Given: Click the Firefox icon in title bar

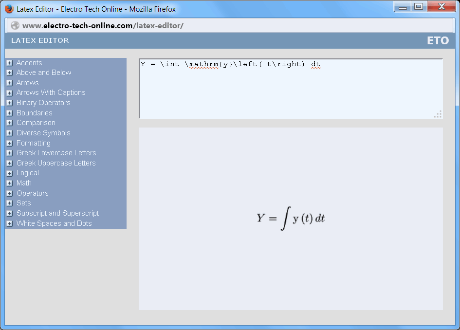Looking at the screenshot, I should point(9,9).
